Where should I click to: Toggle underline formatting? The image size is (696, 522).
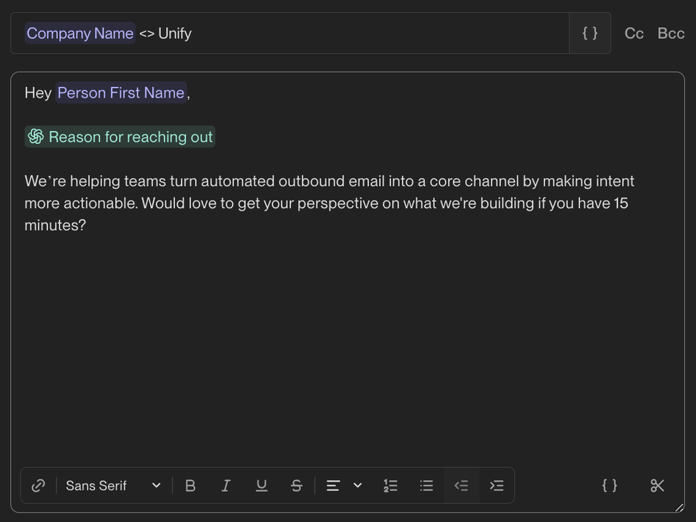tap(262, 486)
